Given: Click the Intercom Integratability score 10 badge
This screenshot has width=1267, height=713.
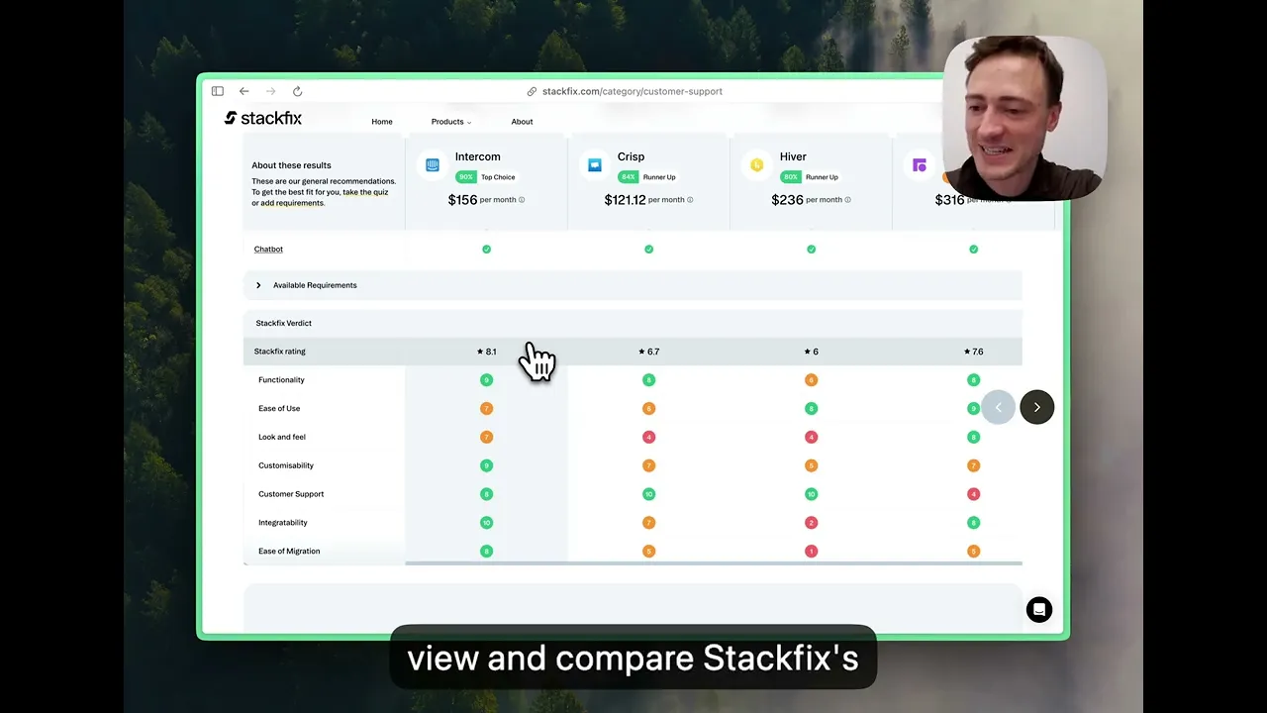Looking at the screenshot, I should (x=486, y=523).
